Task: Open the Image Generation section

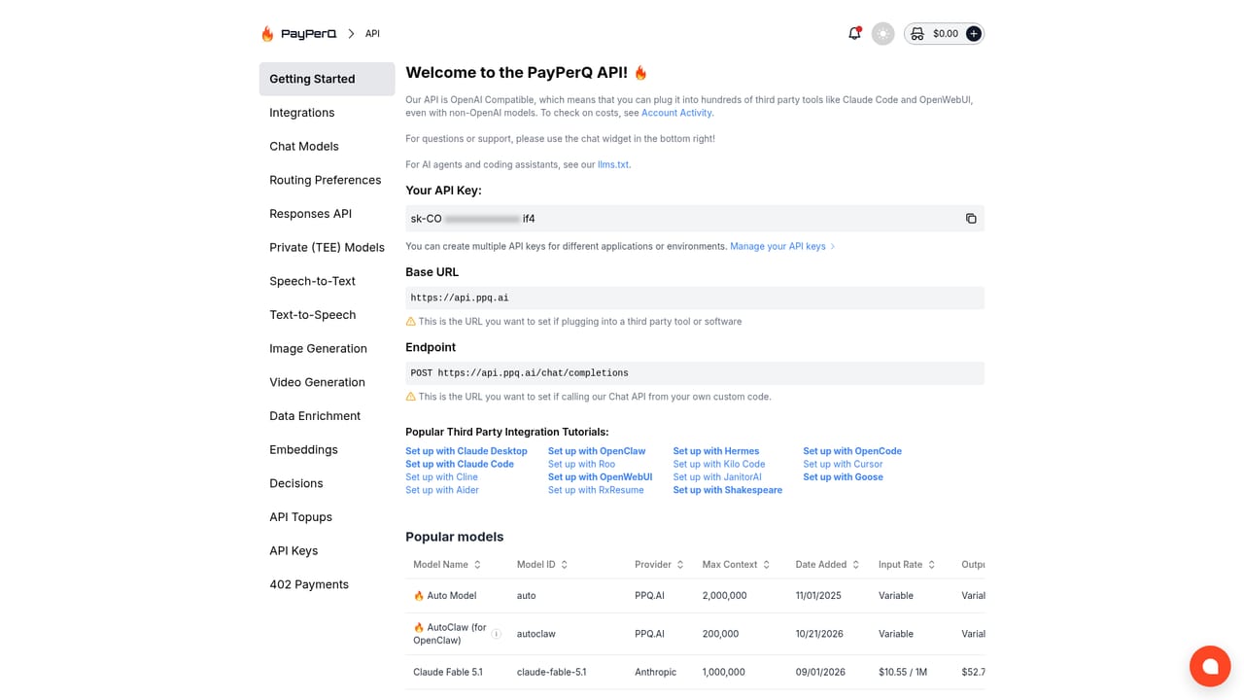Action: pos(327,349)
